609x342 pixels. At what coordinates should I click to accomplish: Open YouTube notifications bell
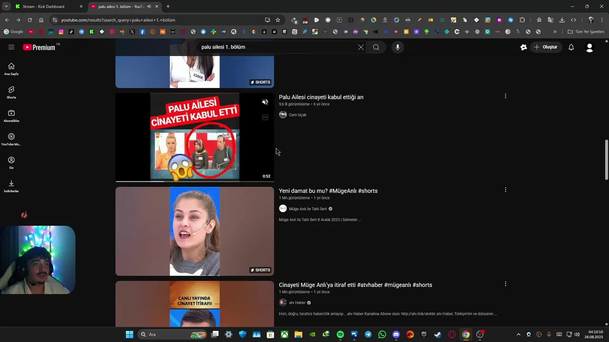[x=571, y=47]
